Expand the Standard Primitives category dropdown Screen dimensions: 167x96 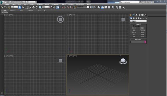pyautogui.click(x=138, y=21)
